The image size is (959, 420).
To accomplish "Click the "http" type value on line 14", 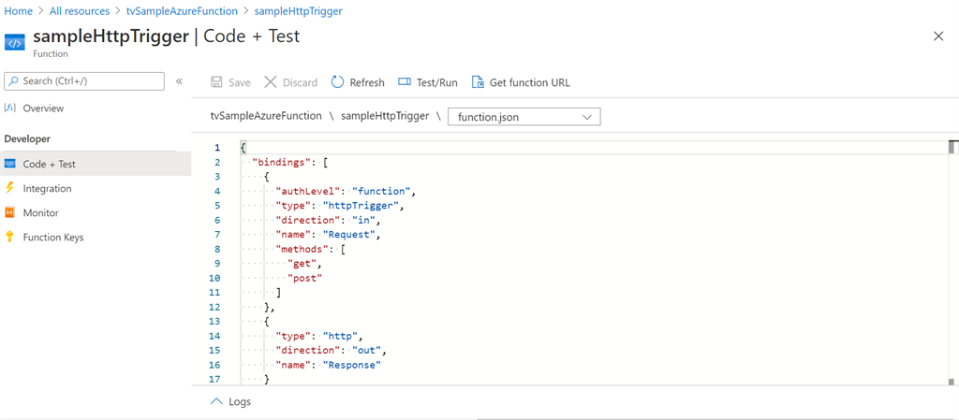I will (341, 336).
